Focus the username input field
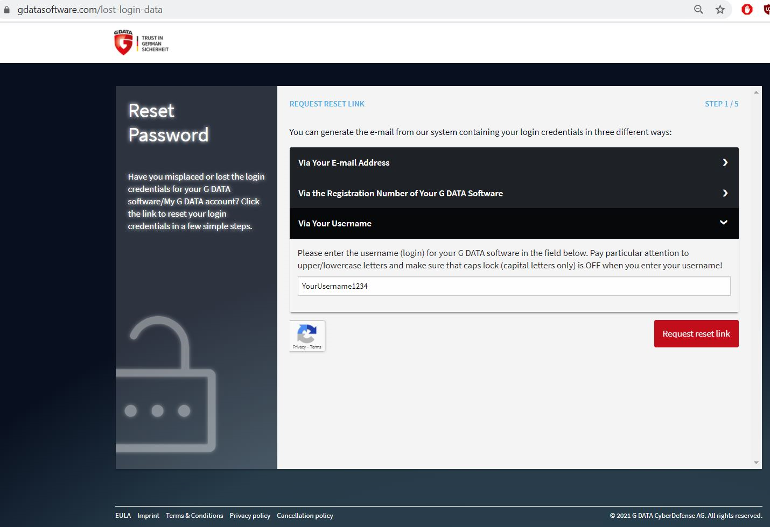 pyautogui.click(x=514, y=286)
